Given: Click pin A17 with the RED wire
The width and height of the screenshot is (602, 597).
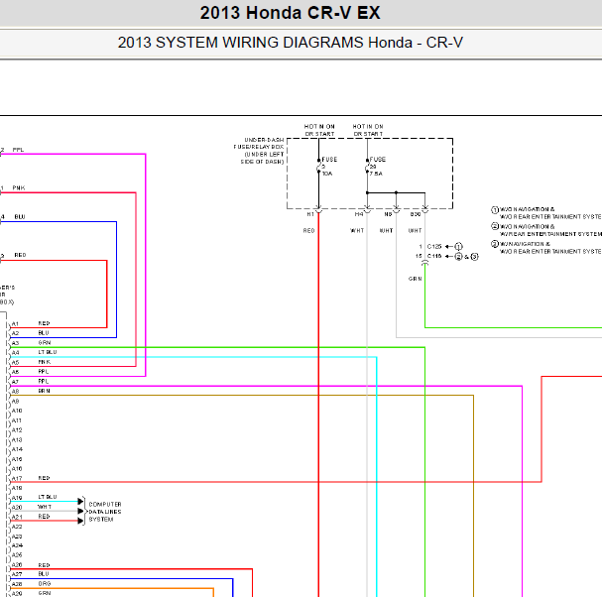Looking at the screenshot, I should point(17,478).
